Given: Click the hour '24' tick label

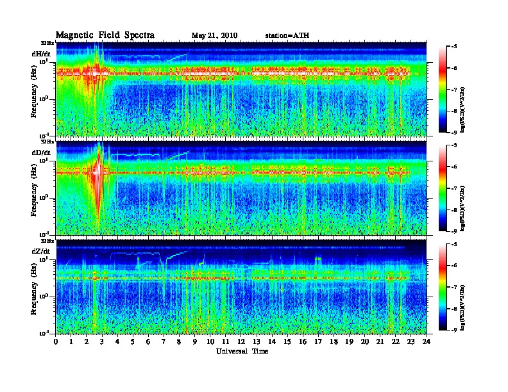Looking at the screenshot, I should (x=427, y=341).
